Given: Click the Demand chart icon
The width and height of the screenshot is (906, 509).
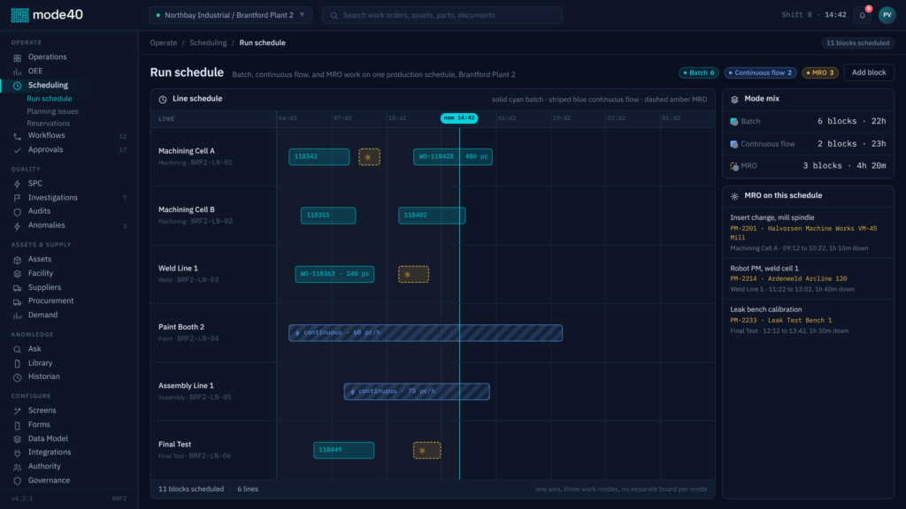Looking at the screenshot, I should tap(18, 315).
